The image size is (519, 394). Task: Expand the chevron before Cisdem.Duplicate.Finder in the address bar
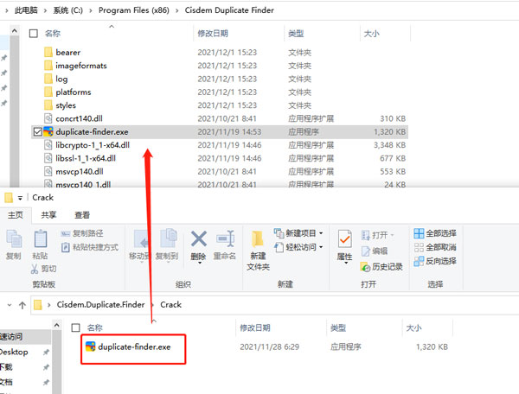[49, 305]
